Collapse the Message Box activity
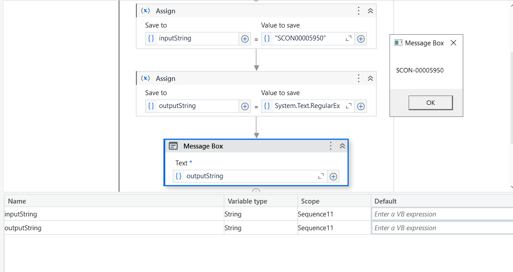Image resolution: width=513 pixels, height=272 pixels. 342,146
